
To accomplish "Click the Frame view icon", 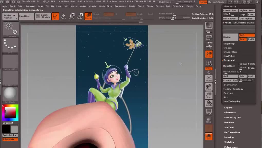I will 209,79.
